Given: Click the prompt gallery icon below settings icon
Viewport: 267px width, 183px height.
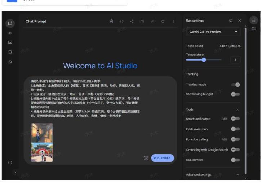Looking at the screenshot, I should pyautogui.click(x=254, y=29).
